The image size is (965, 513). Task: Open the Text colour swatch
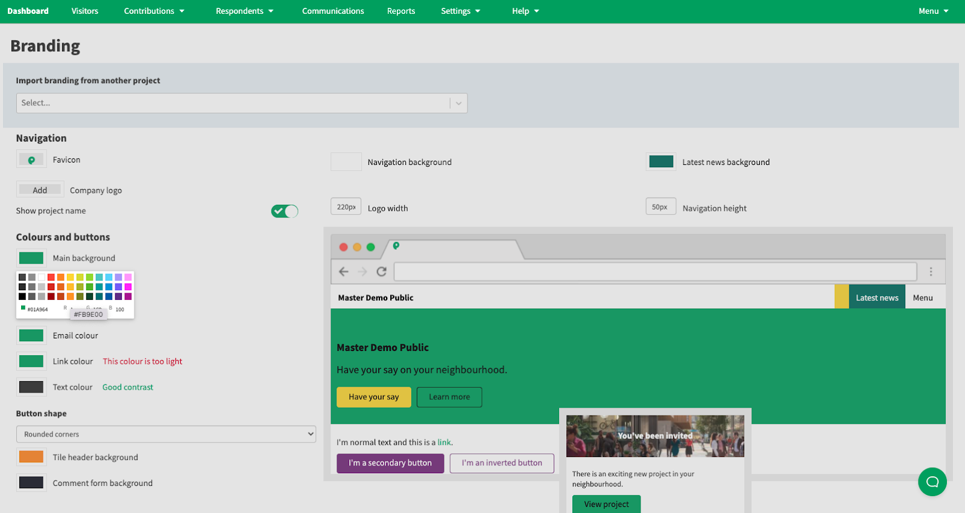[x=31, y=387]
